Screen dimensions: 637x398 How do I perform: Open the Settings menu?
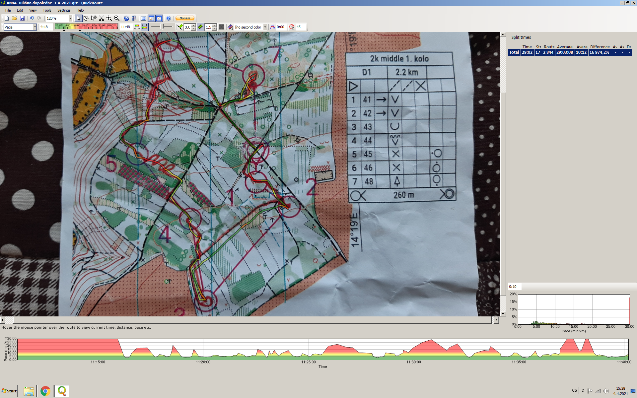click(x=64, y=10)
